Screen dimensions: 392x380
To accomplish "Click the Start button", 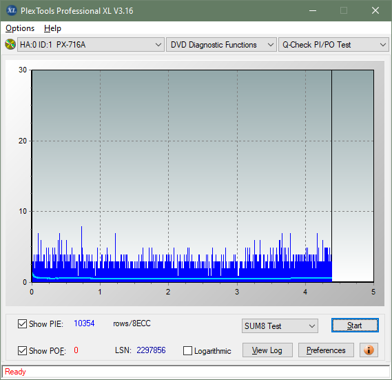I will pos(355,326).
